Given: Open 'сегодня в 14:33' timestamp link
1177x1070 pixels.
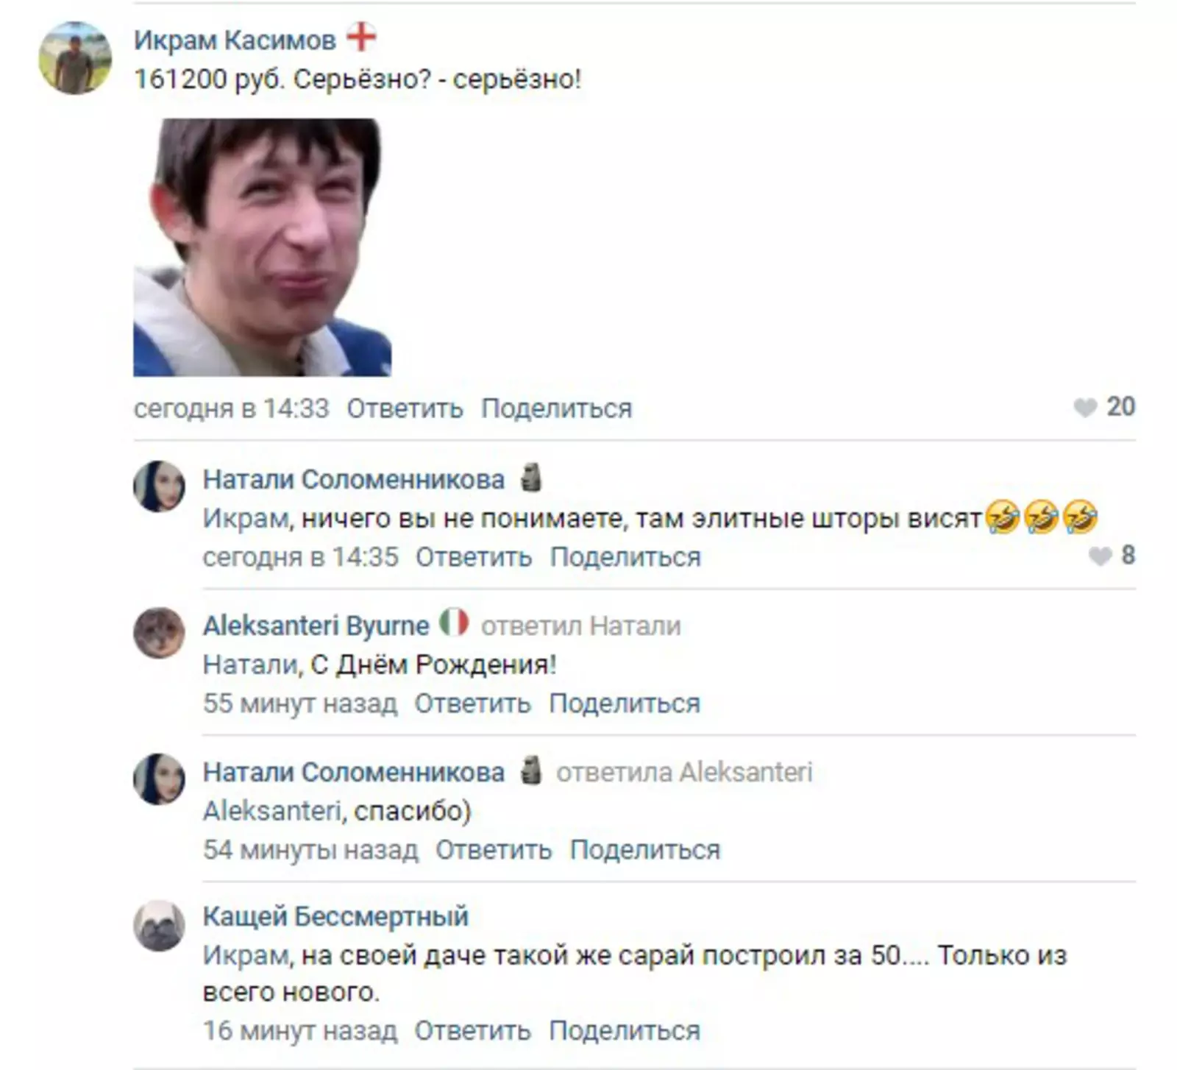Looking at the screenshot, I should point(232,408).
